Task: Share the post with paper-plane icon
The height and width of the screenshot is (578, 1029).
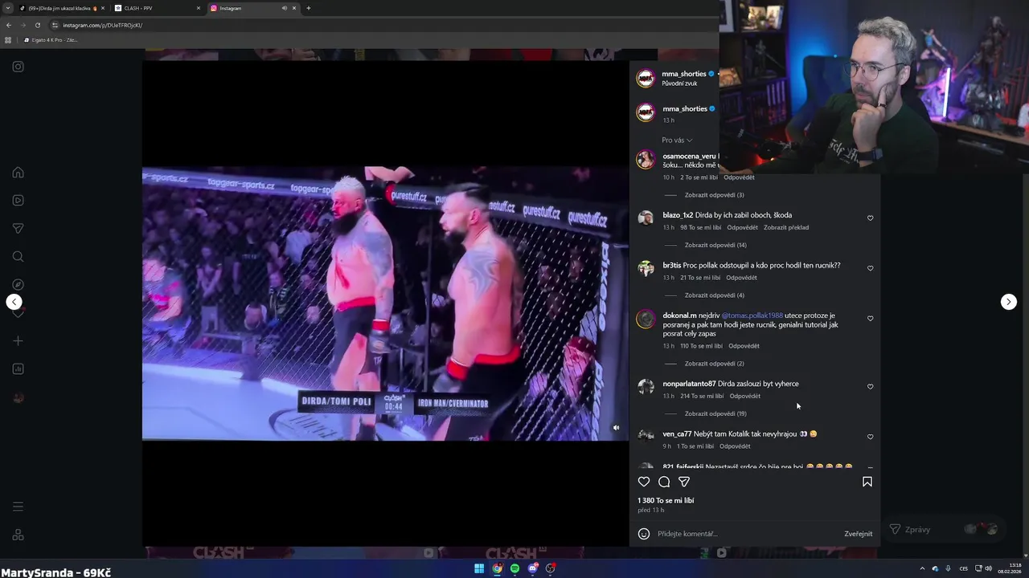Action: tap(684, 482)
